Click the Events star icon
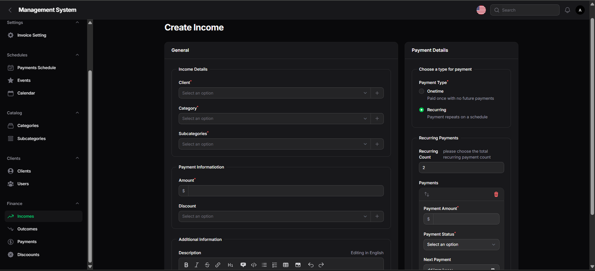This screenshot has height=271, width=595. point(11,80)
